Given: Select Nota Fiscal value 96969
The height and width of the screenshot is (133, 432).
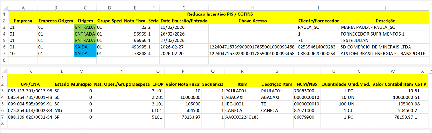Looking at the screenshot, I should click(135, 40).
